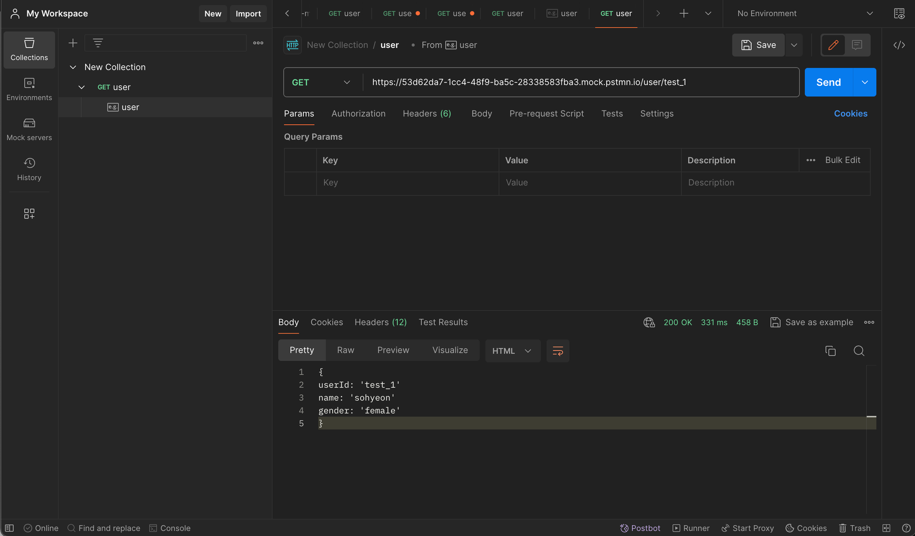
Task: Switch to comment mode icon
Action: pyautogui.click(x=857, y=45)
